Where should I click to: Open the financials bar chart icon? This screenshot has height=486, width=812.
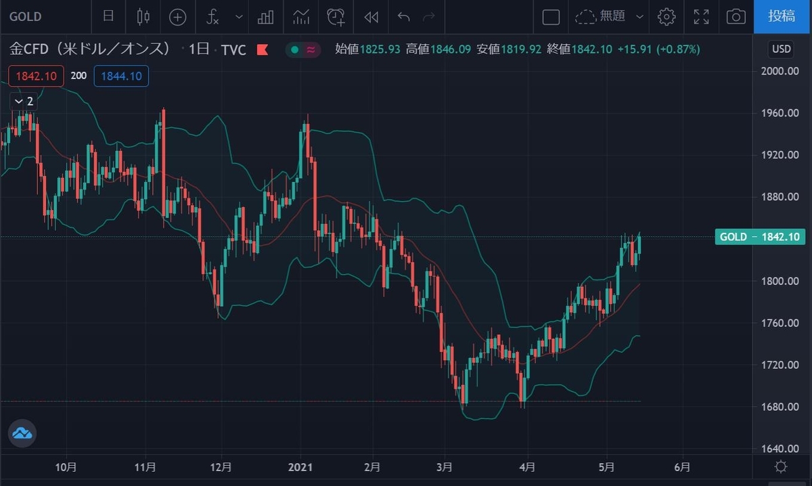pyautogui.click(x=266, y=16)
